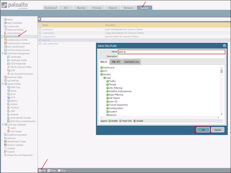
Task: Click the permissions list vertical scrollbar
Action: click(221, 90)
